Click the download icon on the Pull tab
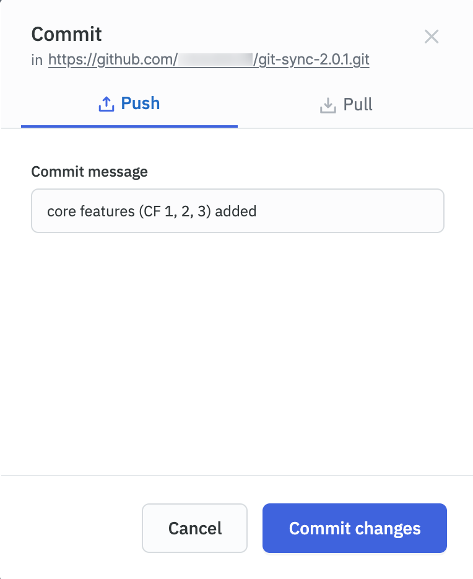This screenshot has height=579, width=473. [x=328, y=105]
